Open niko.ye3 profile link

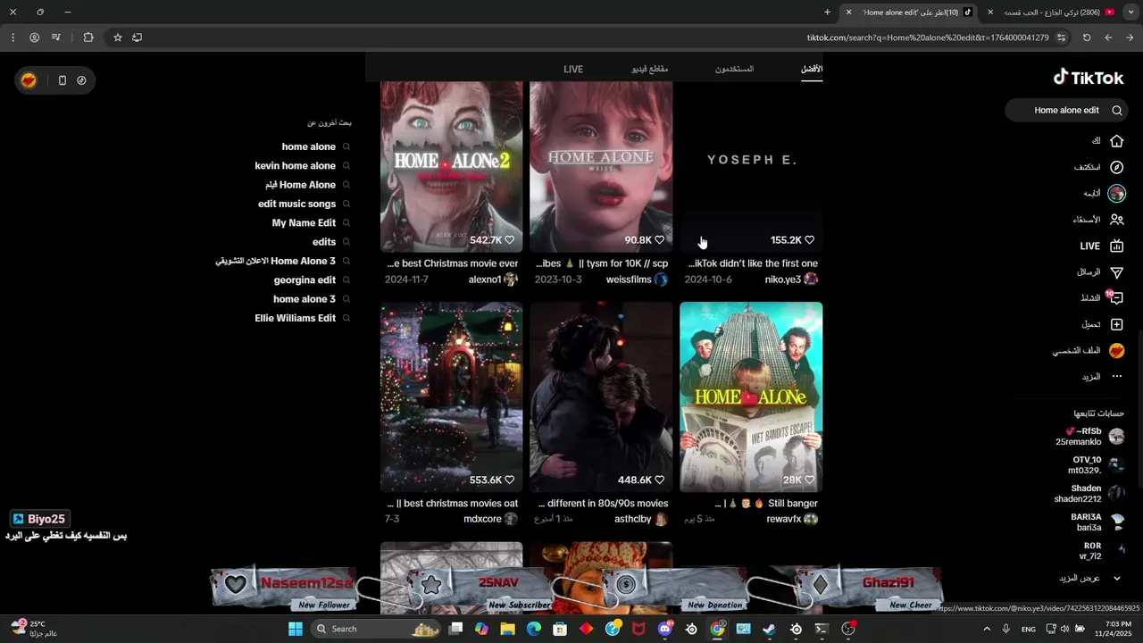point(791,280)
